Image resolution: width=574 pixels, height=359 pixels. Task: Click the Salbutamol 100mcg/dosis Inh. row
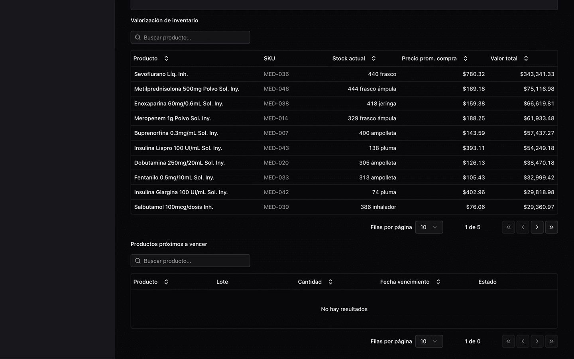click(x=173, y=207)
